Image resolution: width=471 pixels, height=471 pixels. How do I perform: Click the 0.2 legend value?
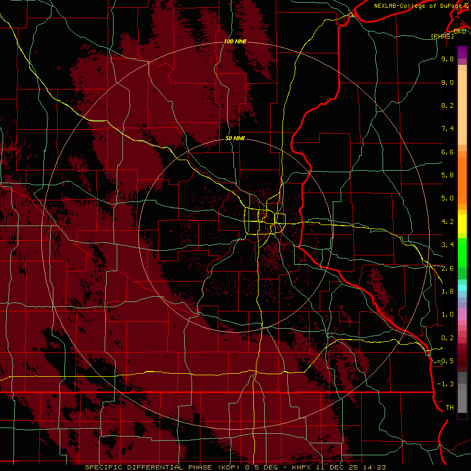pyautogui.click(x=447, y=338)
